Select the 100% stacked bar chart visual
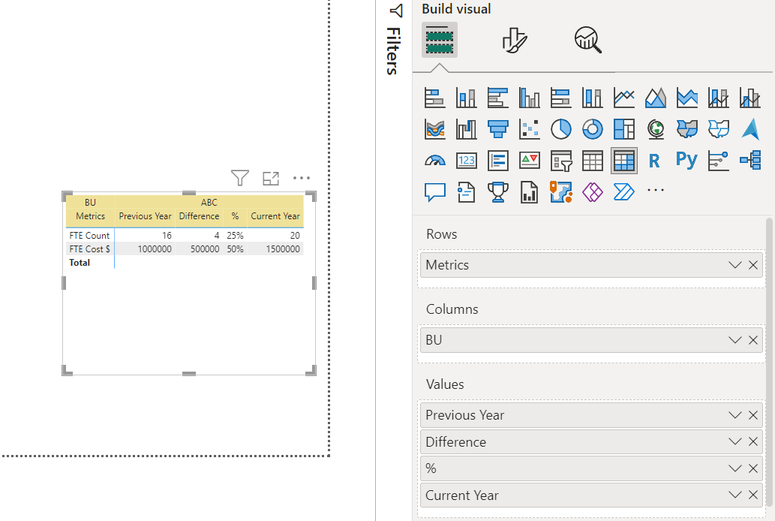 click(561, 98)
